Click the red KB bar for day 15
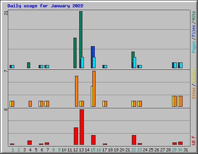Viewport: 198px width, 154px height. pos(93,140)
